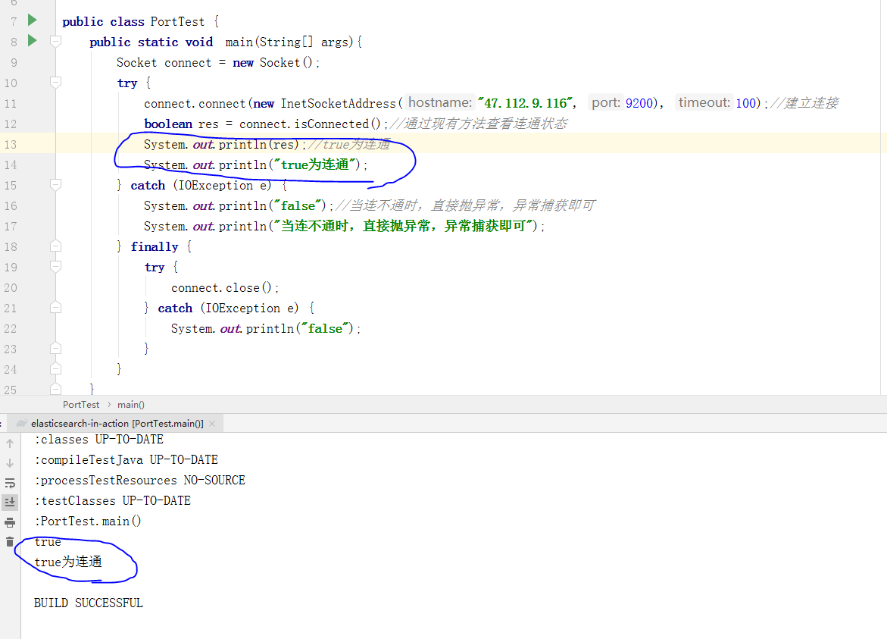Click the "false" string on line 22
This screenshot has height=639, width=887.
tap(325, 328)
